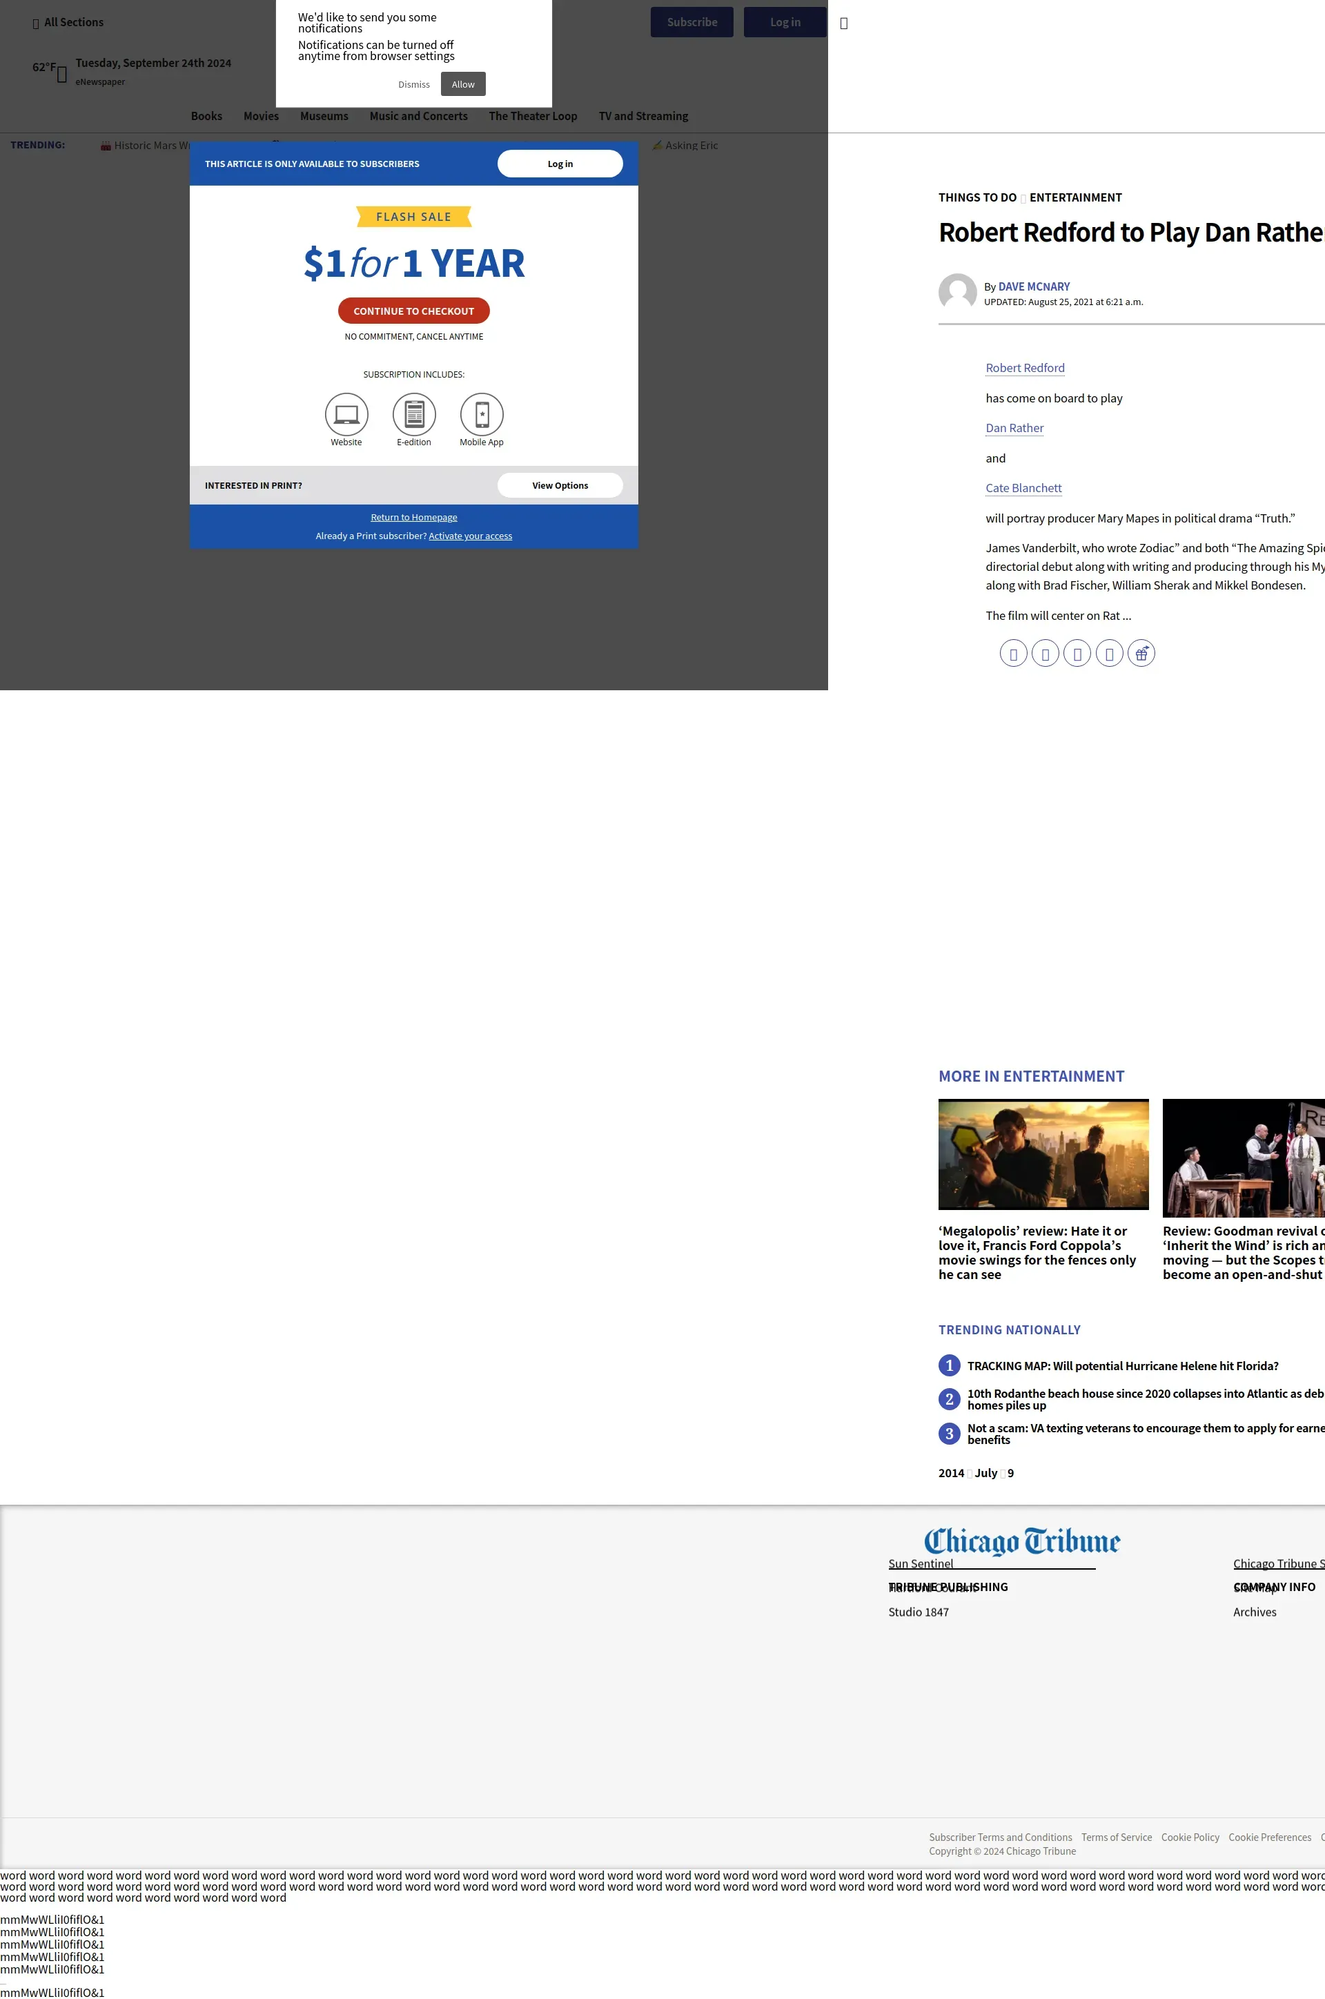
Task: Open Goodman revival review headline
Action: (x=1244, y=1253)
